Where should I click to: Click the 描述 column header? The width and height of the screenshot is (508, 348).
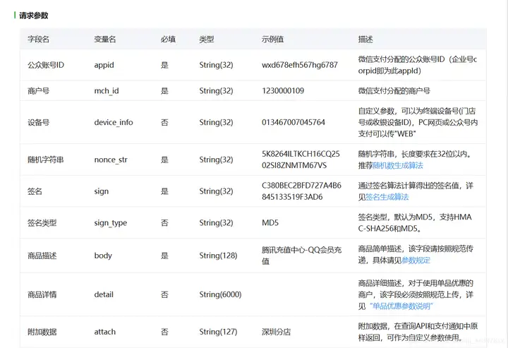click(365, 40)
